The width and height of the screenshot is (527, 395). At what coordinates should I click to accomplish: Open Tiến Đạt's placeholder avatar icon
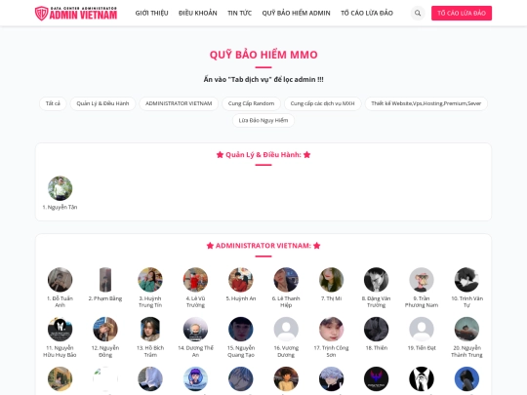[422, 330]
